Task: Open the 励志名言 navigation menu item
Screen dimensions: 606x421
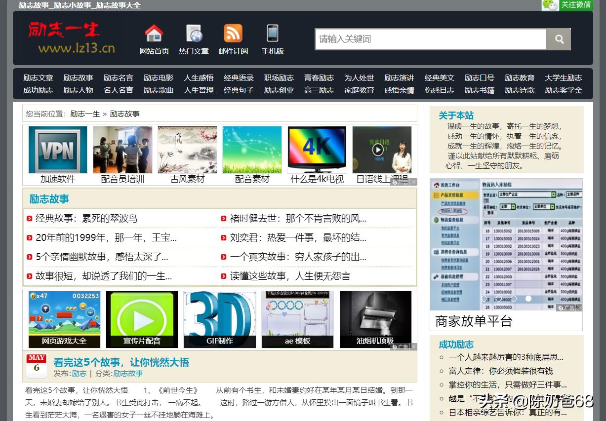Action: click(x=118, y=77)
